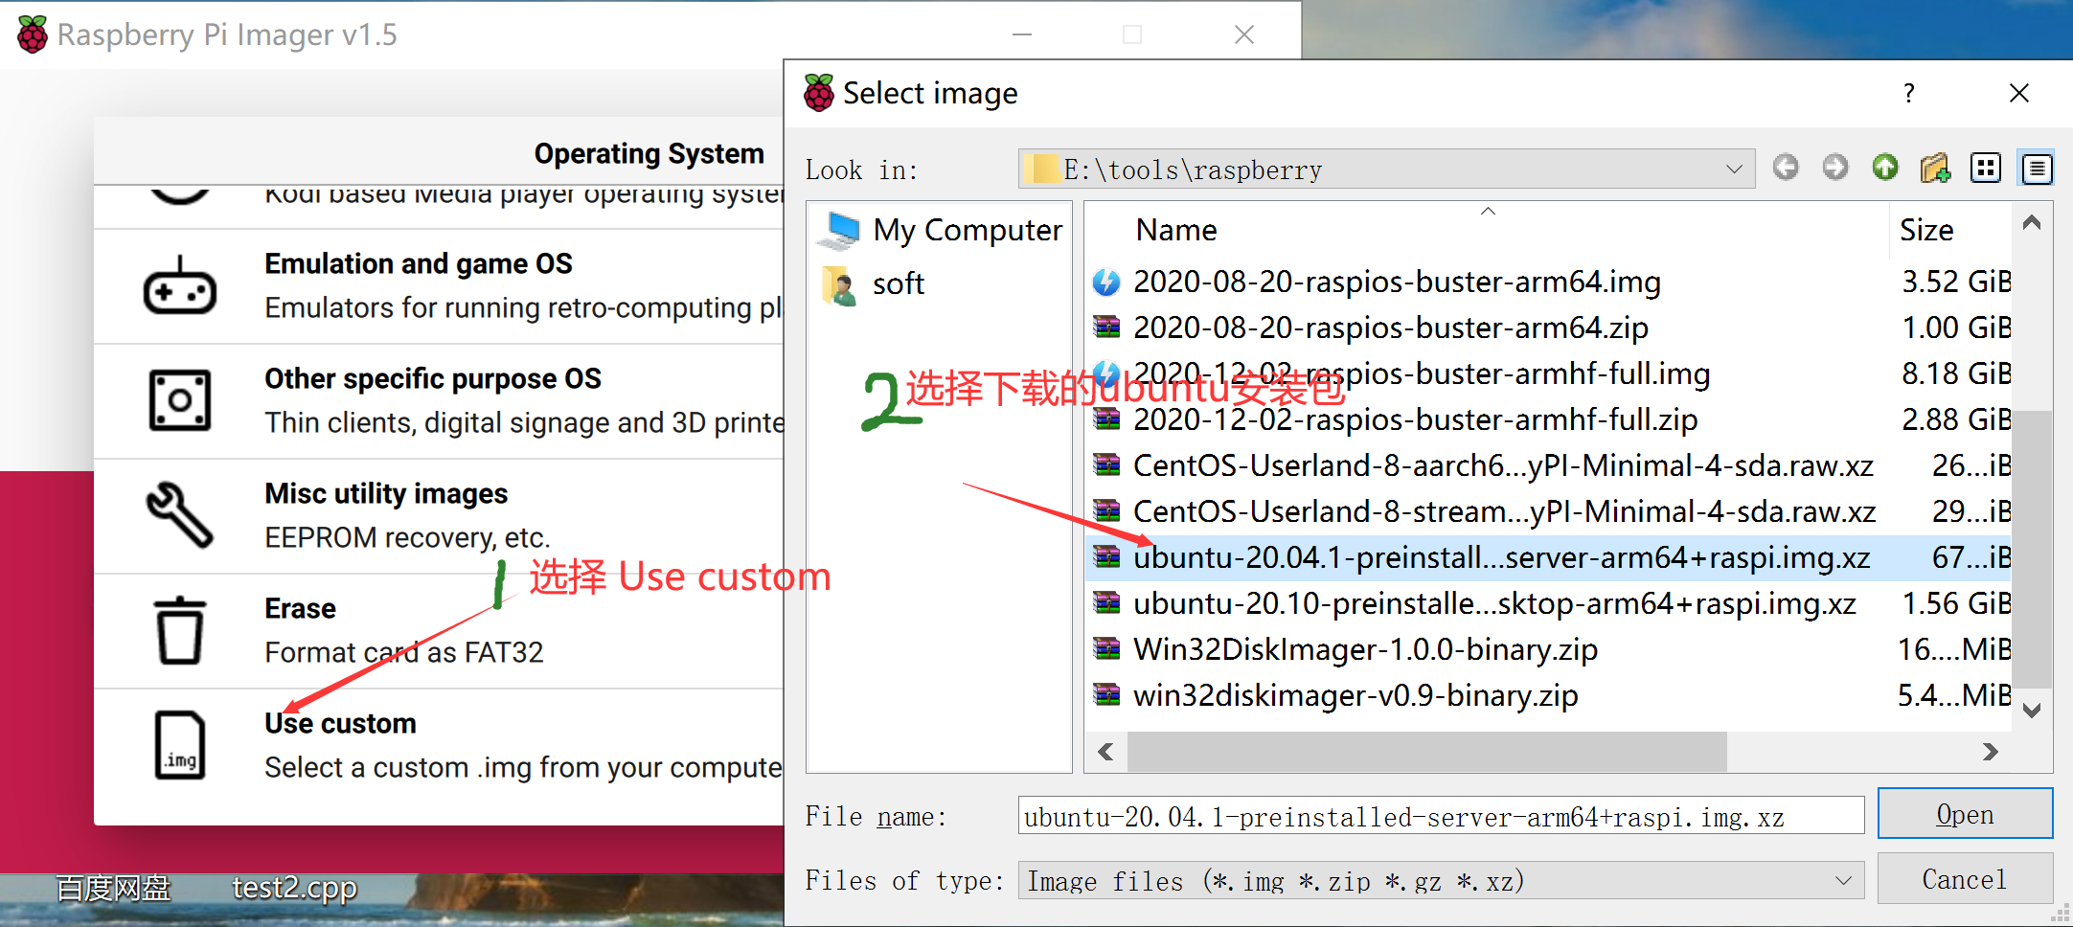The width and height of the screenshot is (2073, 927).
Task: Click the Open button
Action: (1965, 814)
